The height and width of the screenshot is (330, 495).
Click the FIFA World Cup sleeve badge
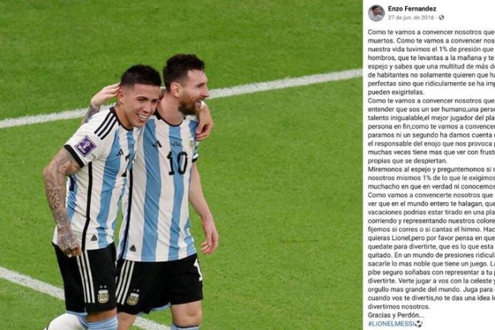click(x=85, y=146)
